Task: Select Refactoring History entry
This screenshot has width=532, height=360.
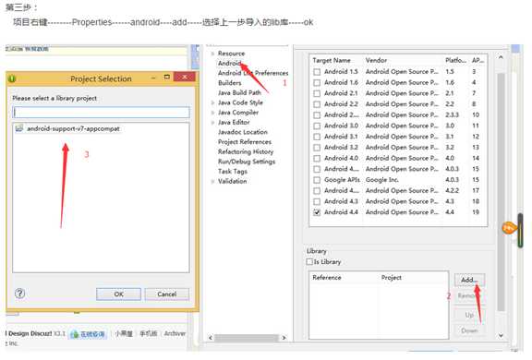Action: point(246,151)
